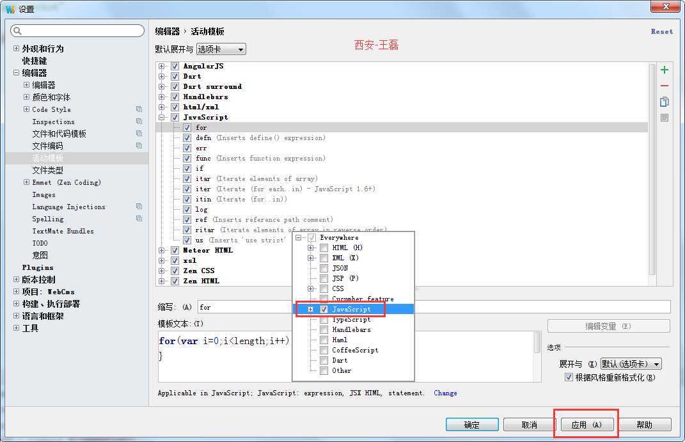Expand 外观和行为 in the settings tree
The image size is (685, 442).
point(16,49)
